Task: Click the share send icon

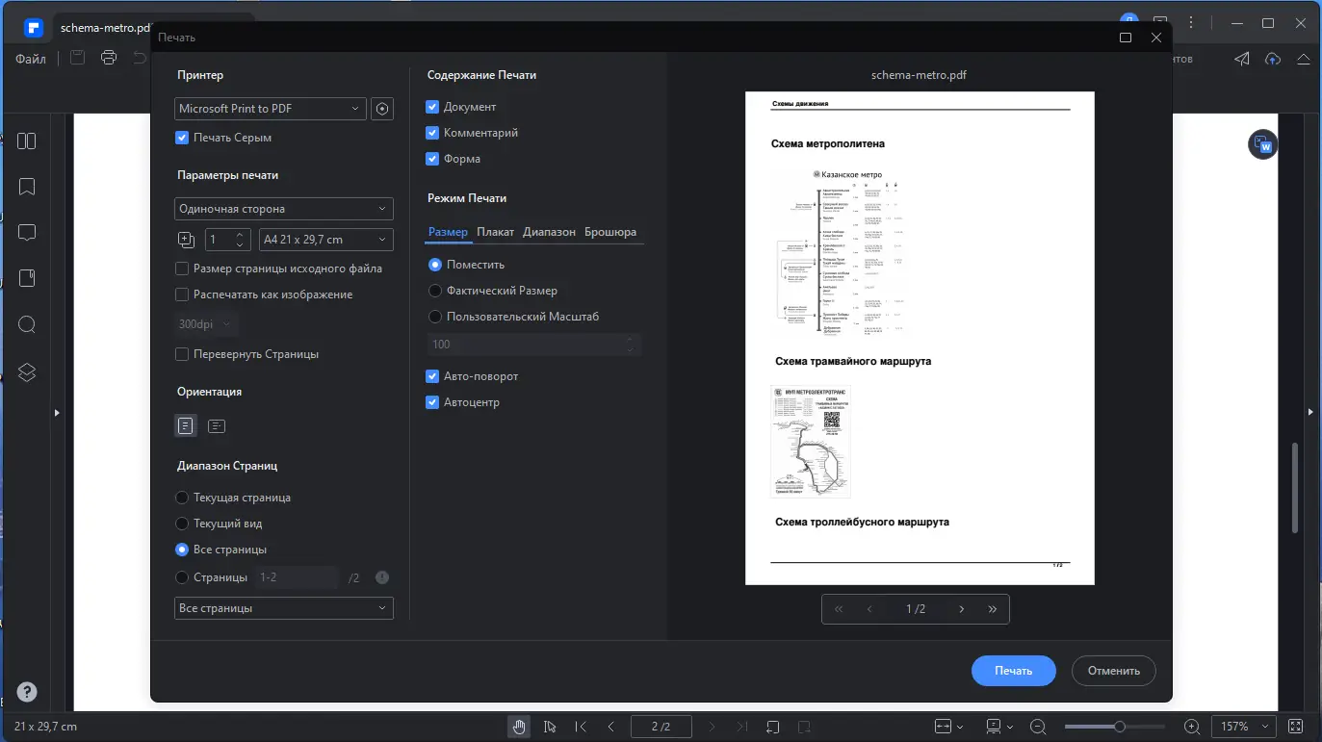Action: point(1242,59)
